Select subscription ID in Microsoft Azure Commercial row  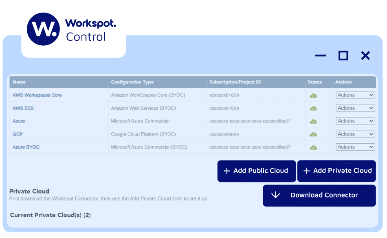(250, 121)
